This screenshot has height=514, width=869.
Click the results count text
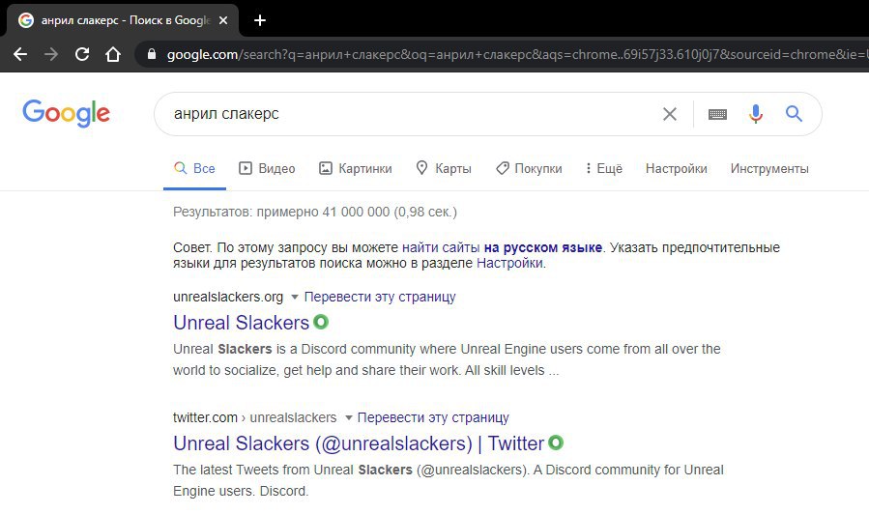315,213
